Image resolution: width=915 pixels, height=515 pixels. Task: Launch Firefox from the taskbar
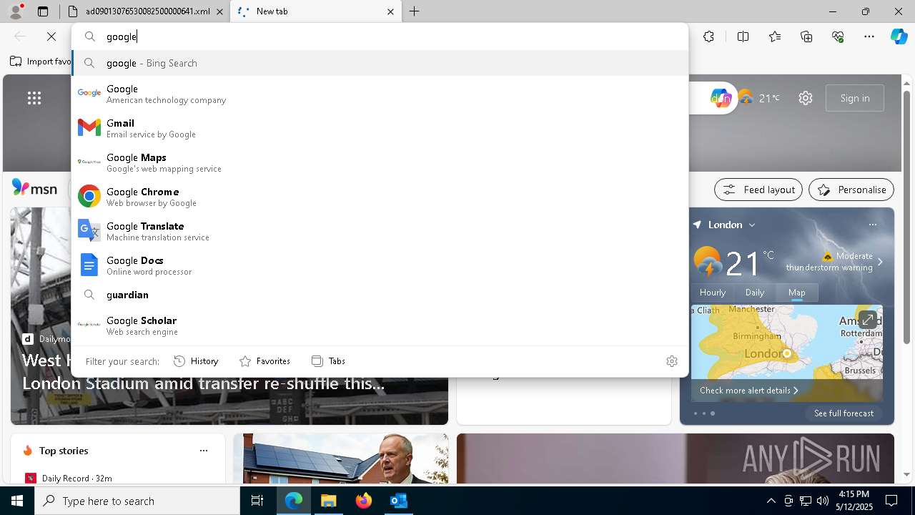tap(364, 501)
